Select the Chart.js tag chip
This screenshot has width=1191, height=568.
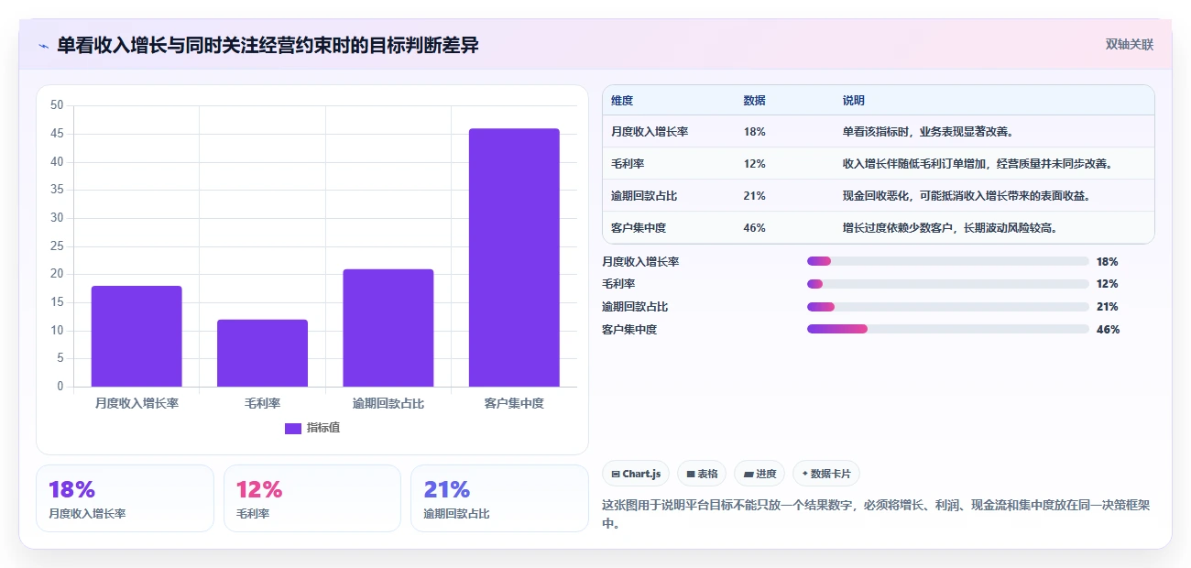636,474
